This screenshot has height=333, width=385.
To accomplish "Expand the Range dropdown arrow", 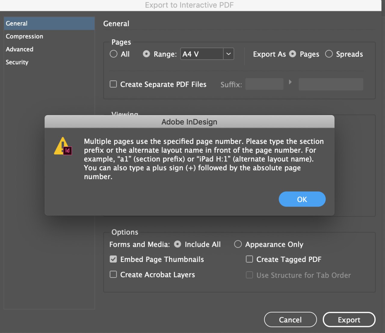I will tap(229, 54).
